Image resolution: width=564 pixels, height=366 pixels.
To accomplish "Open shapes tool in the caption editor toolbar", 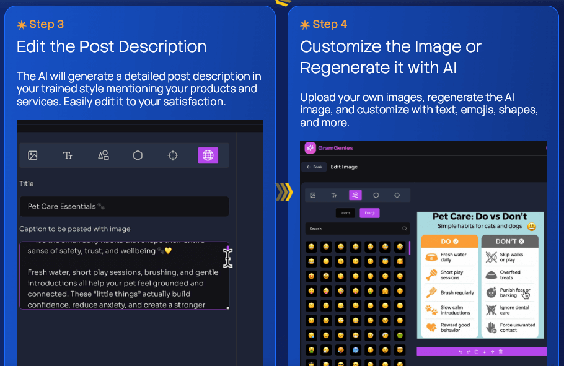I will [104, 155].
